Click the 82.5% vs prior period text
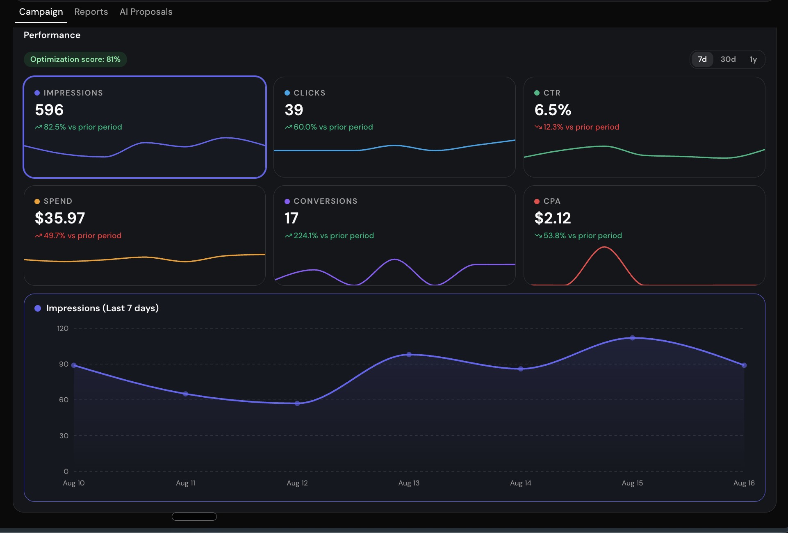788x533 pixels. pos(83,127)
